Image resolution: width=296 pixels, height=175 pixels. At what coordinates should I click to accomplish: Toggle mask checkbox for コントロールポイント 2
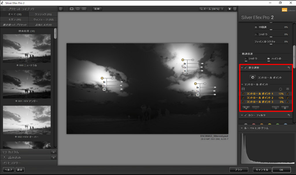point(288,98)
